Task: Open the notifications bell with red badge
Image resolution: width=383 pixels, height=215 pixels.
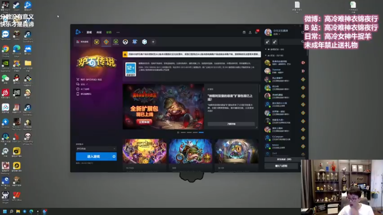Action: (257, 32)
